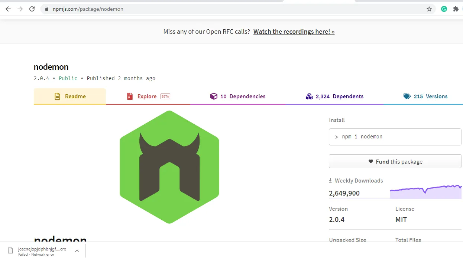Click the Failed - Network error status
The width and height of the screenshot is (463, 259).
coord(36,255)
